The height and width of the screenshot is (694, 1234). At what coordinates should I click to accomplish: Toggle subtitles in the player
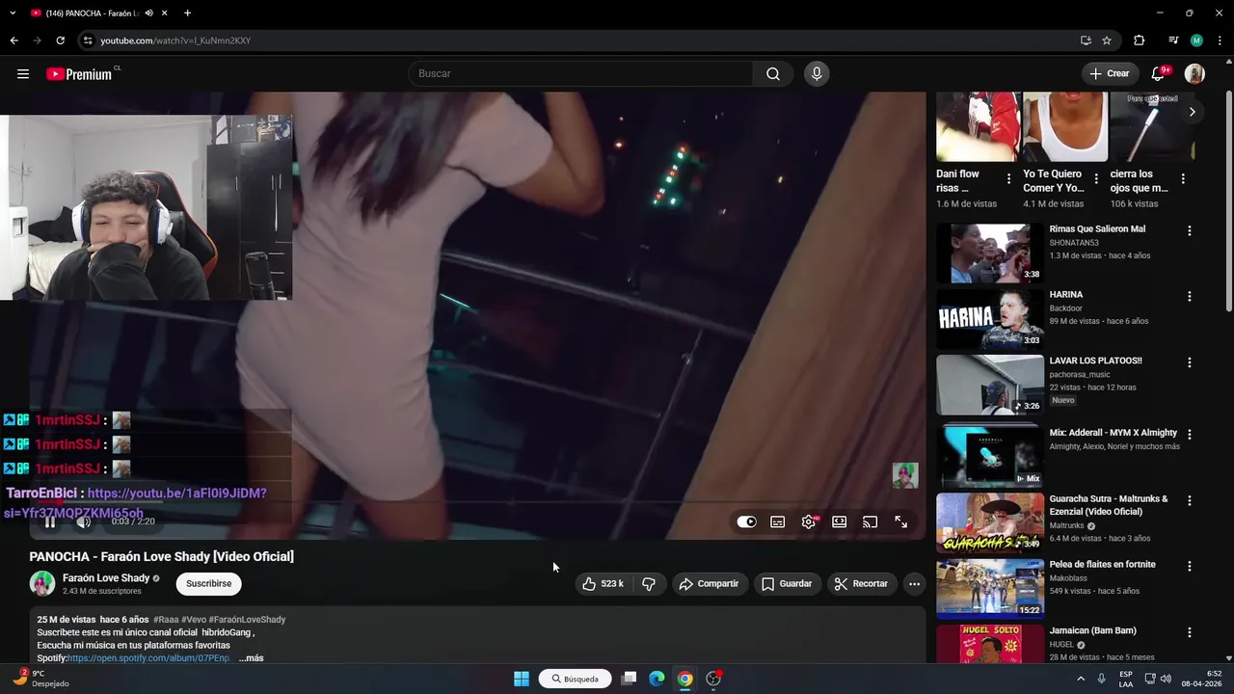pos(778,521)
